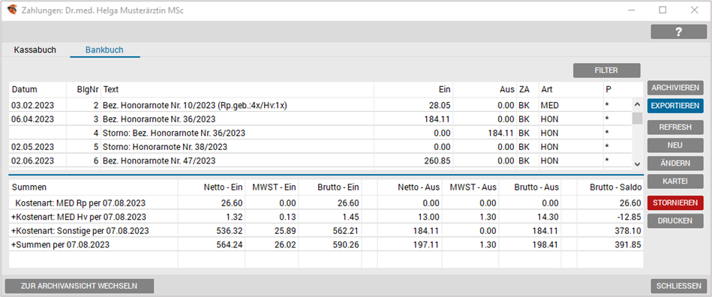Select row Bez. Honorarnote Nr. 36/2023 dated 06.04.2023
Image resolution: width=712 pixels, height=297 pixels.
click(320, 119)
